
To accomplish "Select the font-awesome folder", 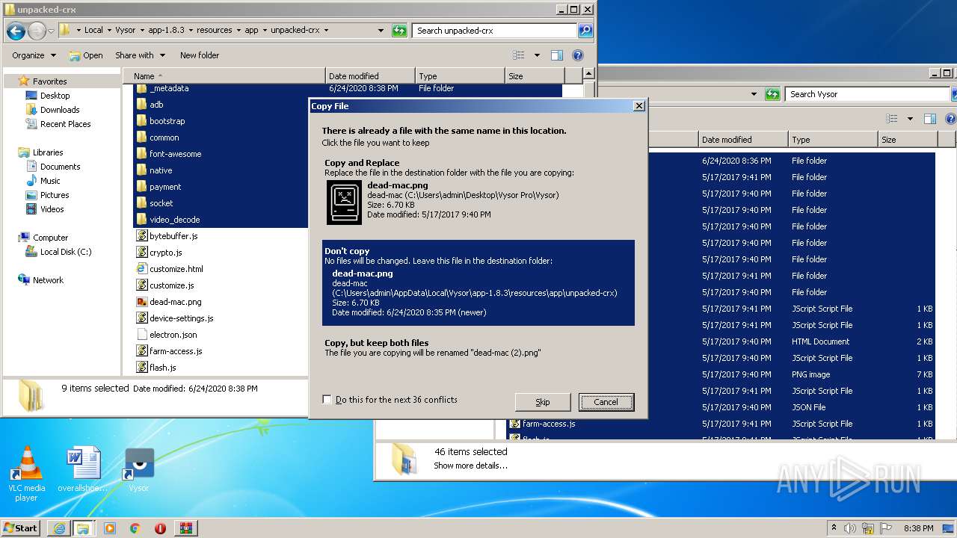I will [175, 154].
